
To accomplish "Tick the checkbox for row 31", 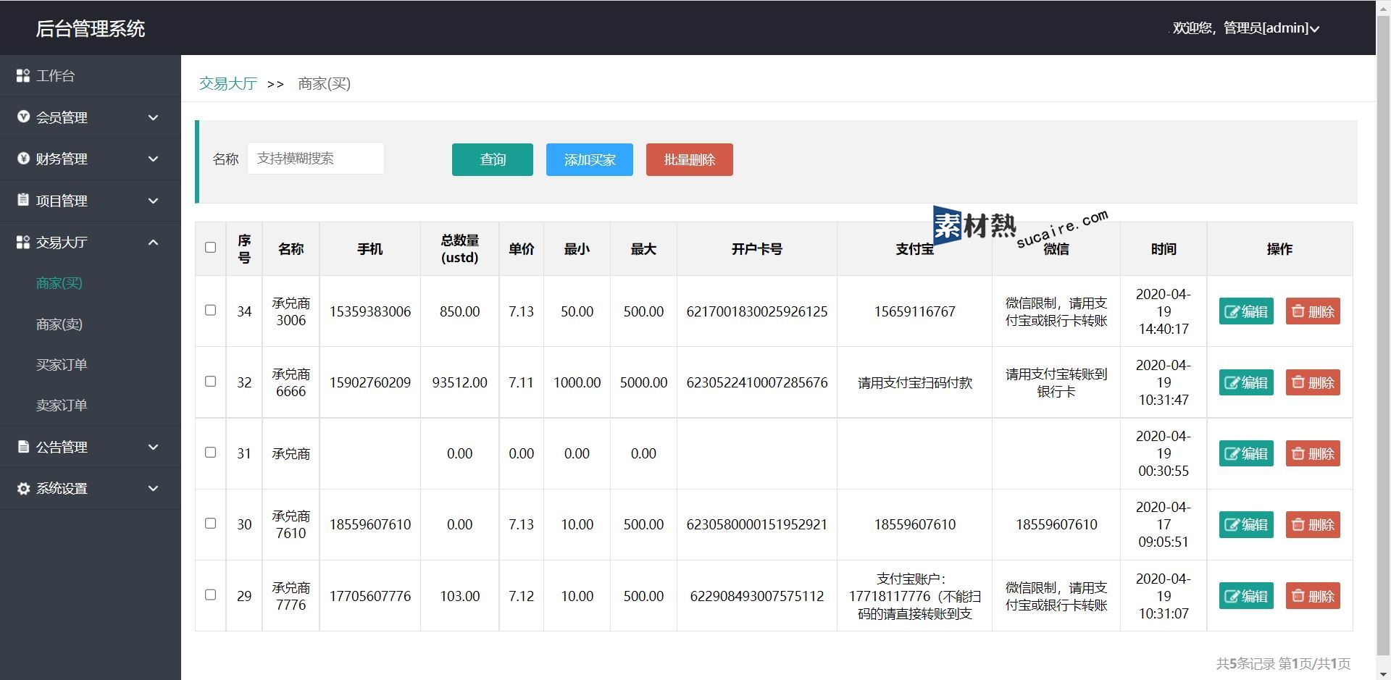I will (211, 452).
